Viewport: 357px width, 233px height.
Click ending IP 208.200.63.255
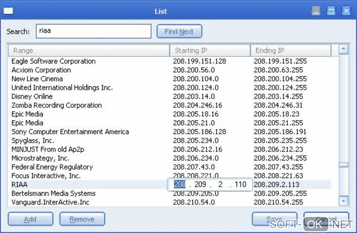pos(278,70)
